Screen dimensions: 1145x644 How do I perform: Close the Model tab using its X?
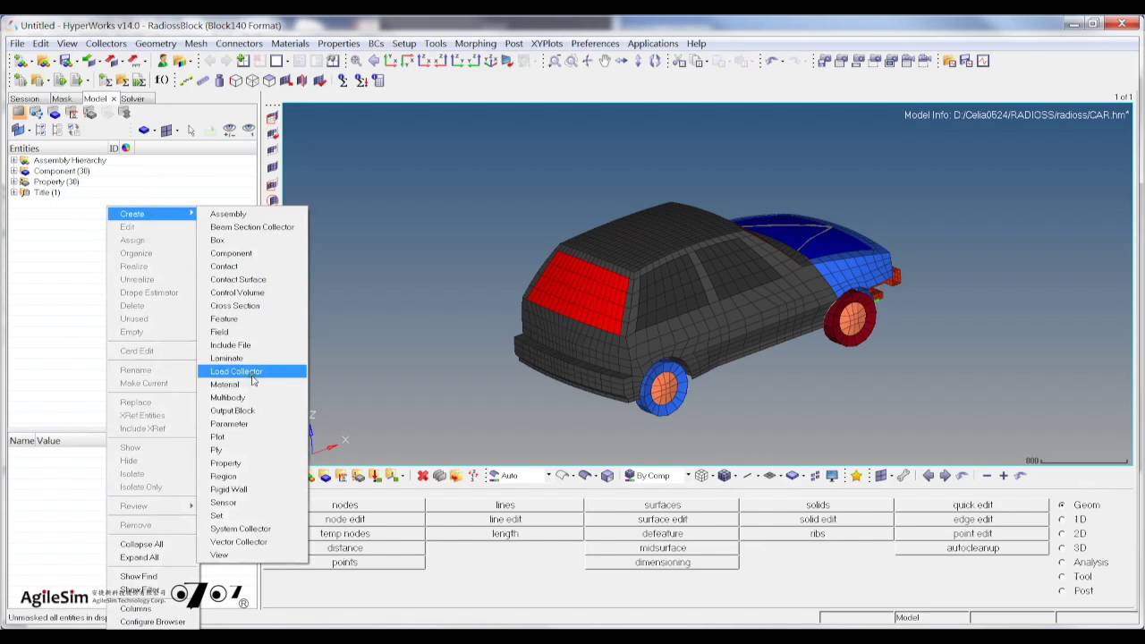[113, 98]
